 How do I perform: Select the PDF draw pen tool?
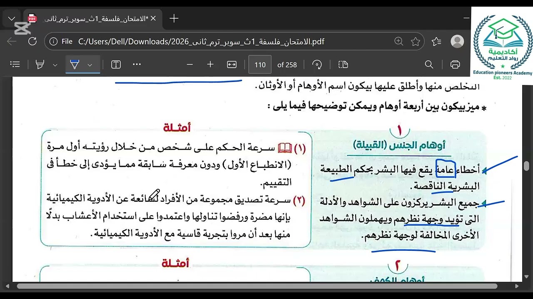[75, 64]
